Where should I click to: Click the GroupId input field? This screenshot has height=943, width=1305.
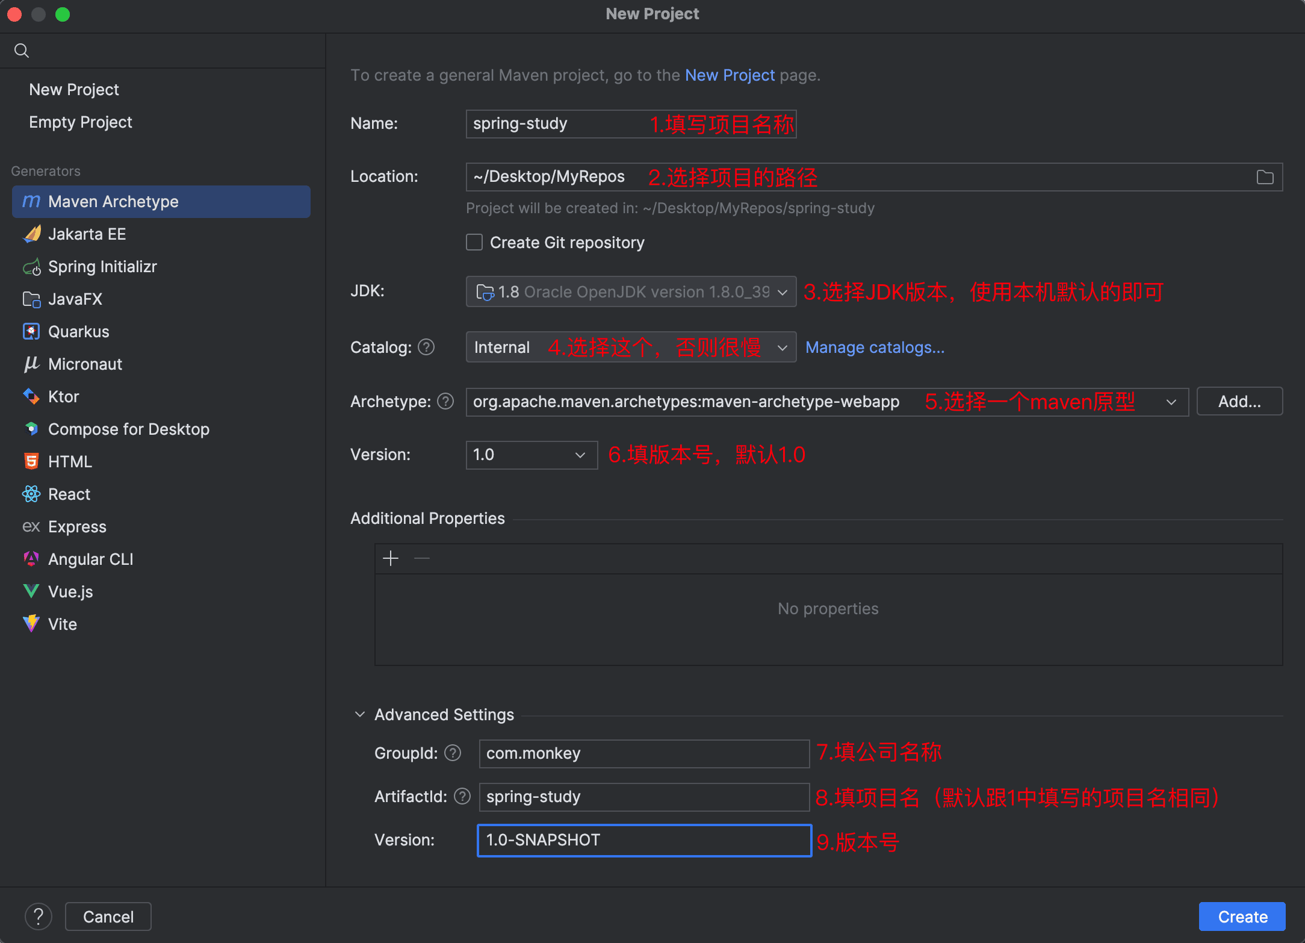point(644,753)
